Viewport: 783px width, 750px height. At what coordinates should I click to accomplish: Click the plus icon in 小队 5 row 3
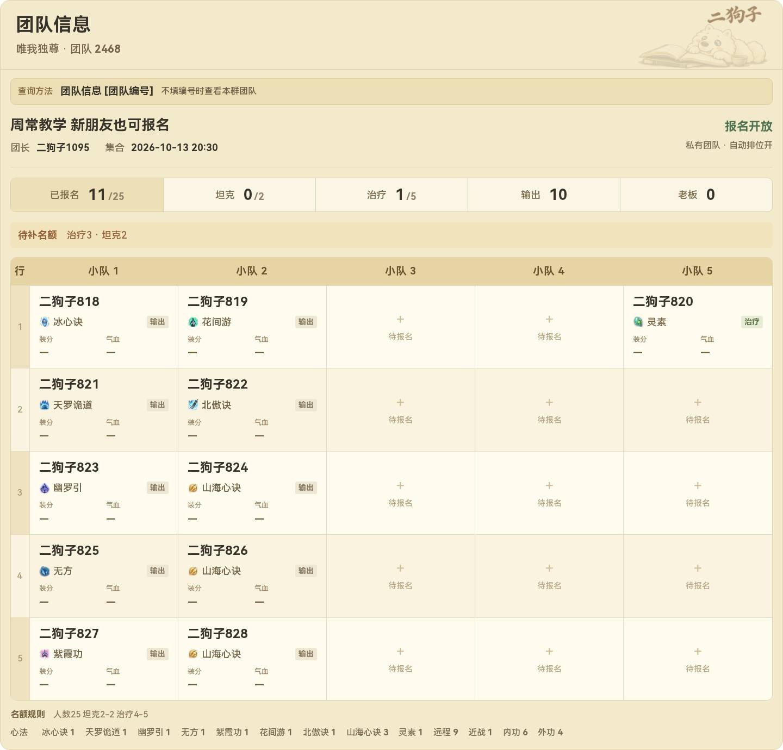point(698,485)
